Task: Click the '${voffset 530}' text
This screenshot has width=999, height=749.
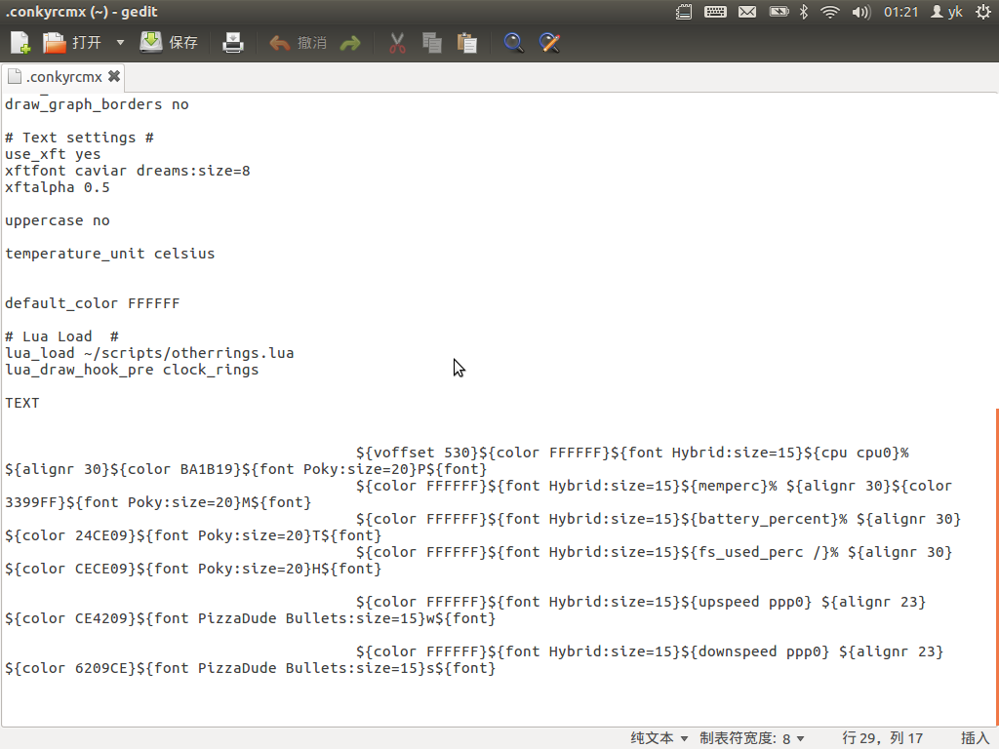Action: pos(418,453)
